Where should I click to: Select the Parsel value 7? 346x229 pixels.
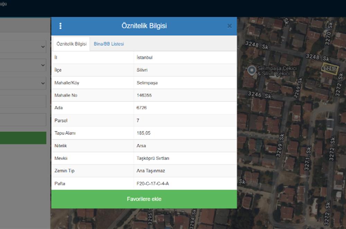tap(138, 121)
